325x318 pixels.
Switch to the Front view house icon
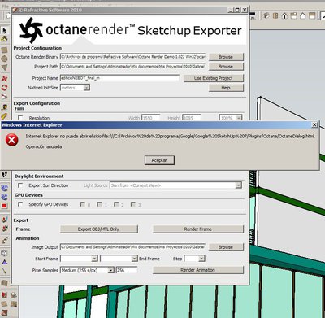click(x=284, y=15)
